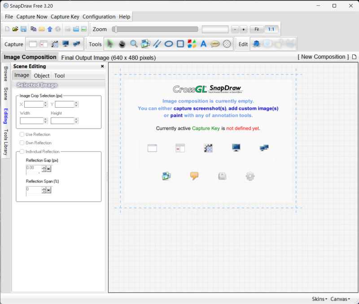Open the File menu
359x304 pixels.
click(x=9, y=17)
